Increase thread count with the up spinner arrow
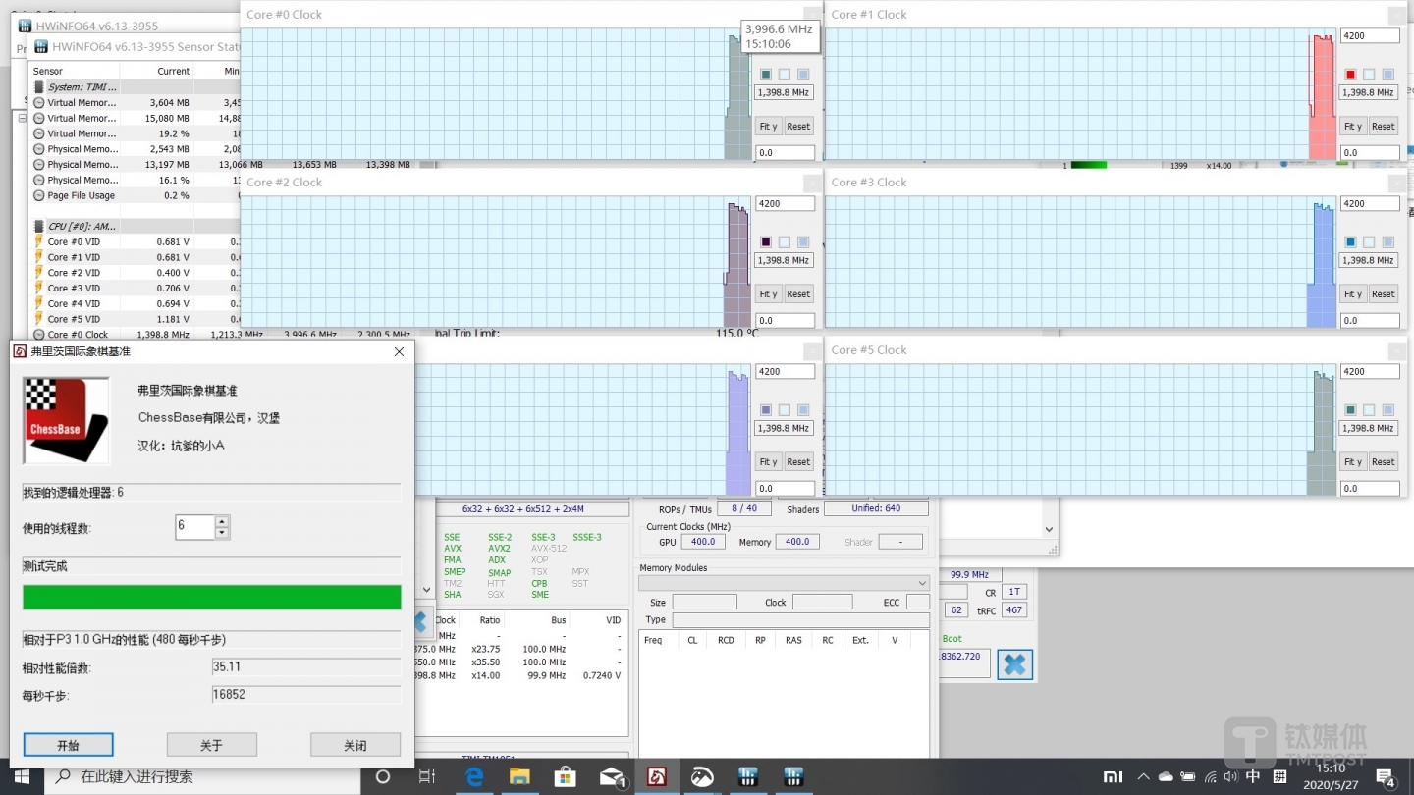The height and width of the screenshot is (795, 1414). [x=222, y=521]
